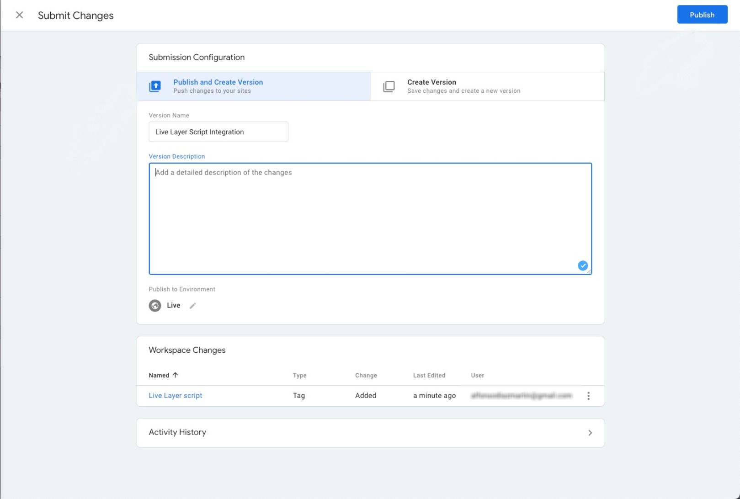Sort the table by Last Edited column
740x499 pixels.
[429, 375]
